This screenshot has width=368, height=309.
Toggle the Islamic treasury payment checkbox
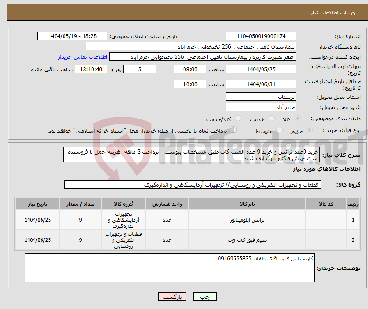point(234,129)
